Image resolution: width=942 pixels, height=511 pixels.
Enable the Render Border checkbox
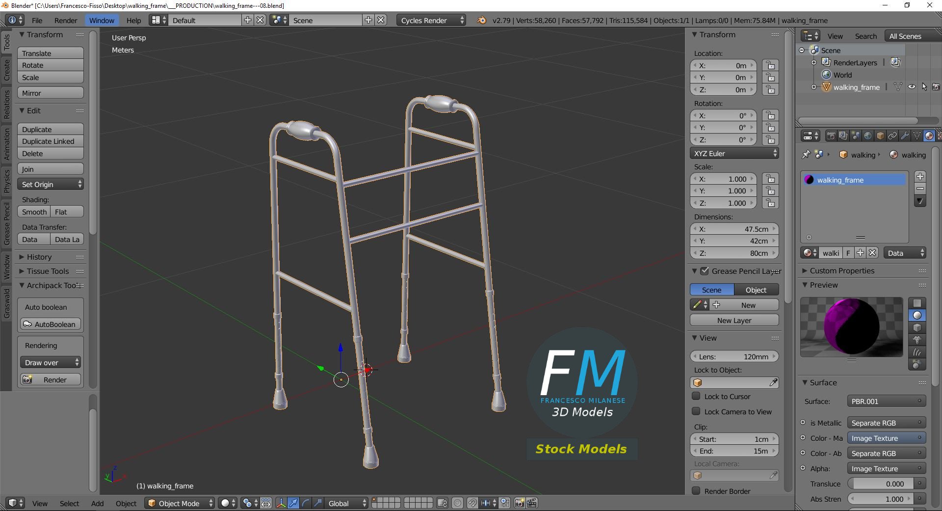(696, 491)
